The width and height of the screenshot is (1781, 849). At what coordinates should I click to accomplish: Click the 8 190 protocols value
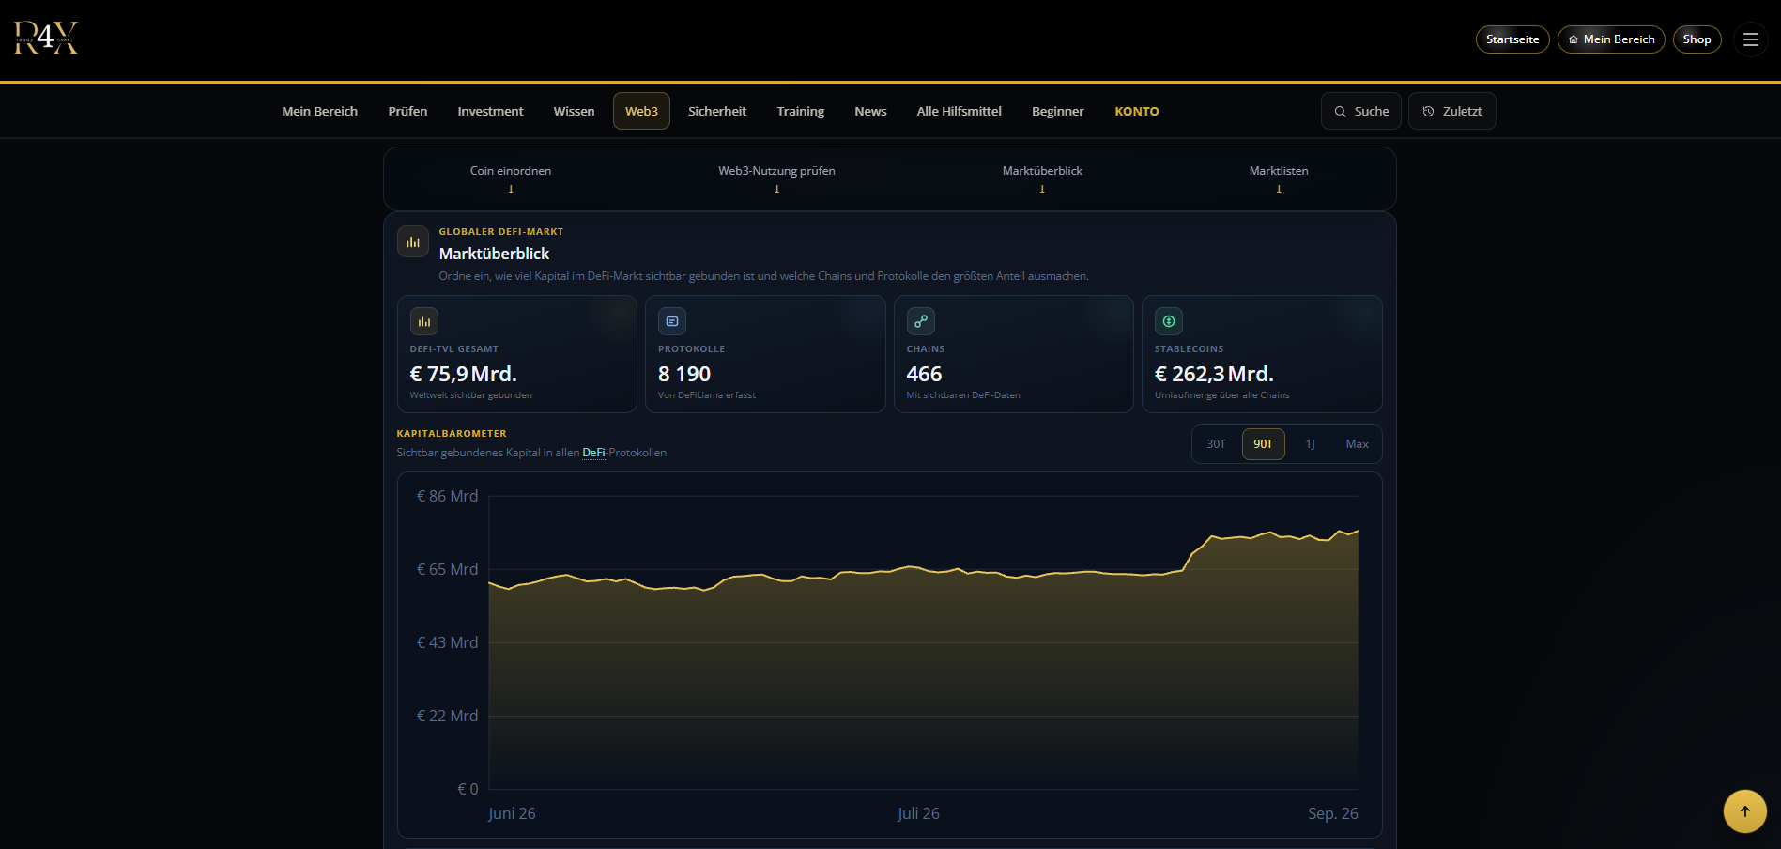click(684, 374)
